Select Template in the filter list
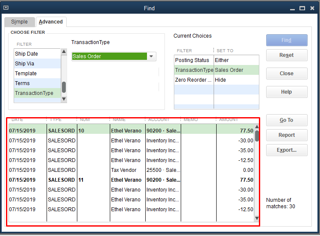 [37, 73]
